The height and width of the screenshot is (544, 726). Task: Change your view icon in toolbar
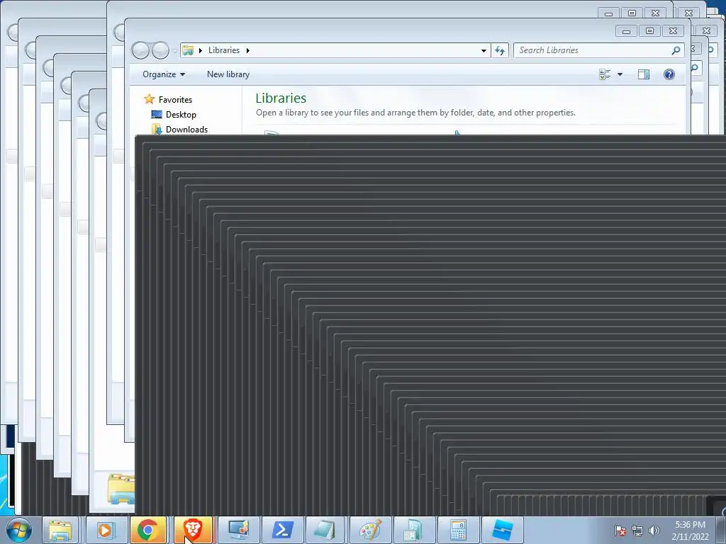click(605, 74)
